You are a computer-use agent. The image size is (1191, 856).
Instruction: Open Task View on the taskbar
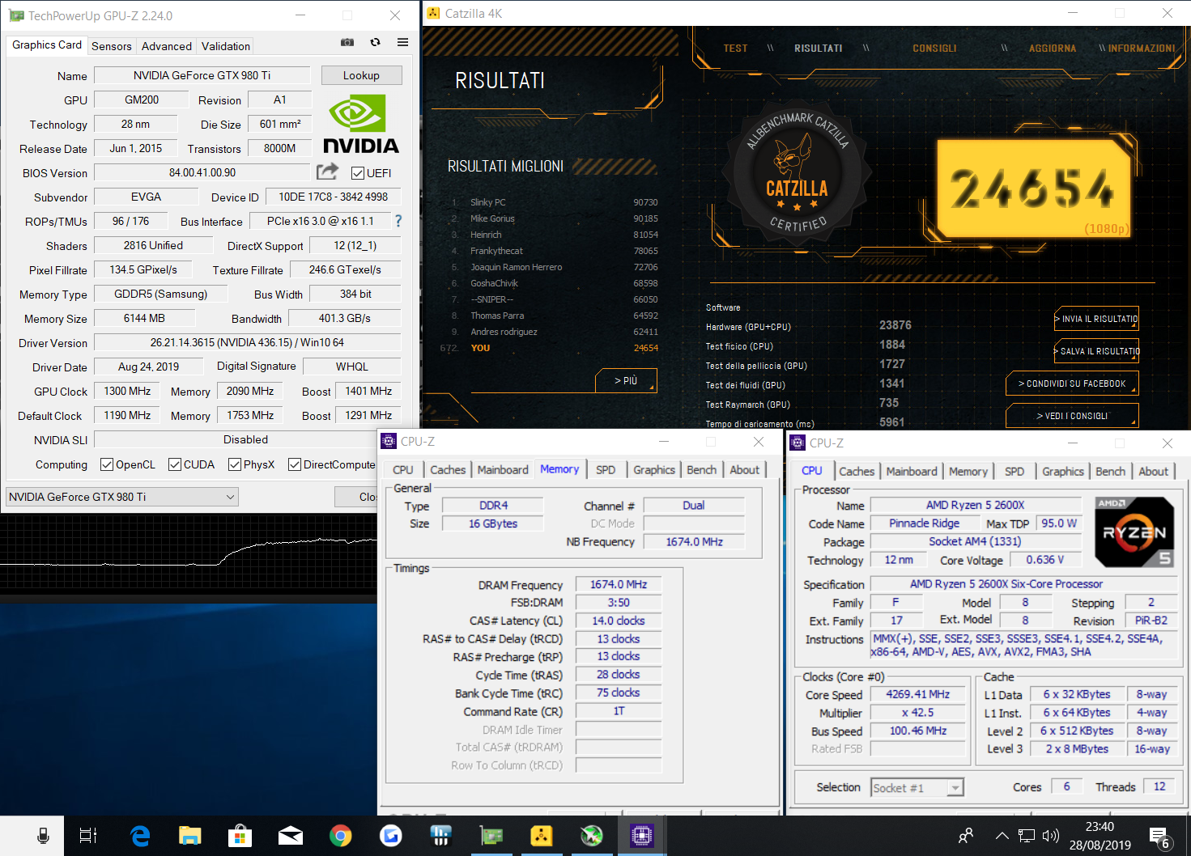coord(88,836)
